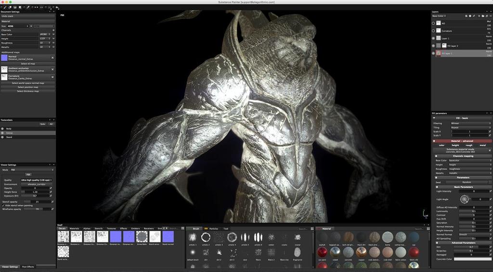Select the Material picker eyedropper tool

27,7
